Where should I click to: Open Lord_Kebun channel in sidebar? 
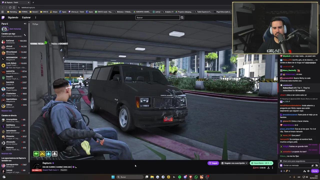click(14, 65)
